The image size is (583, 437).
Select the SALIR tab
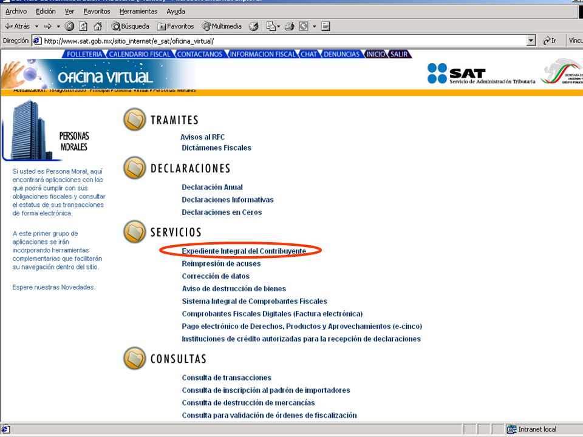399,54
